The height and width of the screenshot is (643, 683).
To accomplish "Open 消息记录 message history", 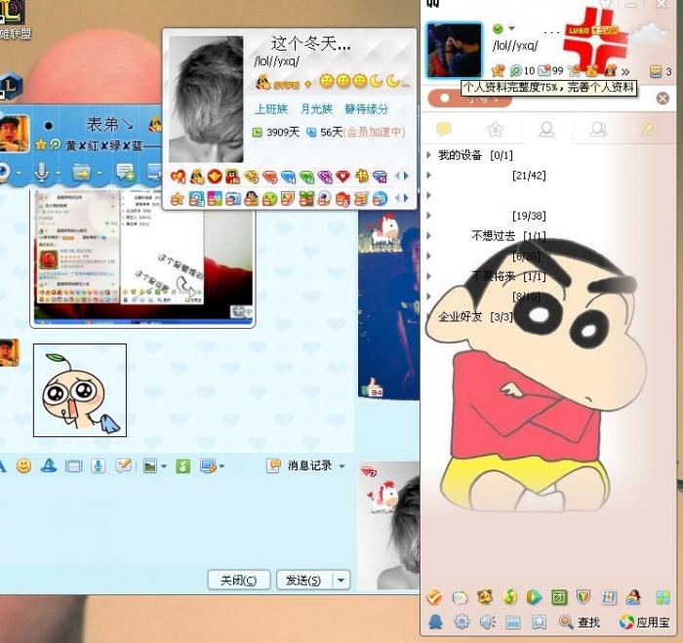I will [300, 465].
